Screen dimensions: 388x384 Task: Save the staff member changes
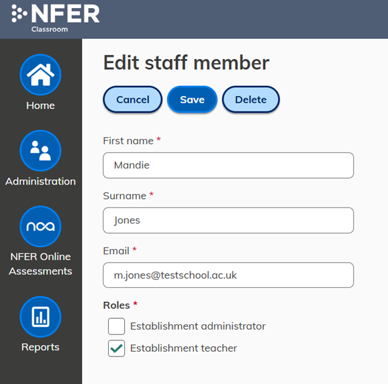pyautogui.click(x=192, y=99)
